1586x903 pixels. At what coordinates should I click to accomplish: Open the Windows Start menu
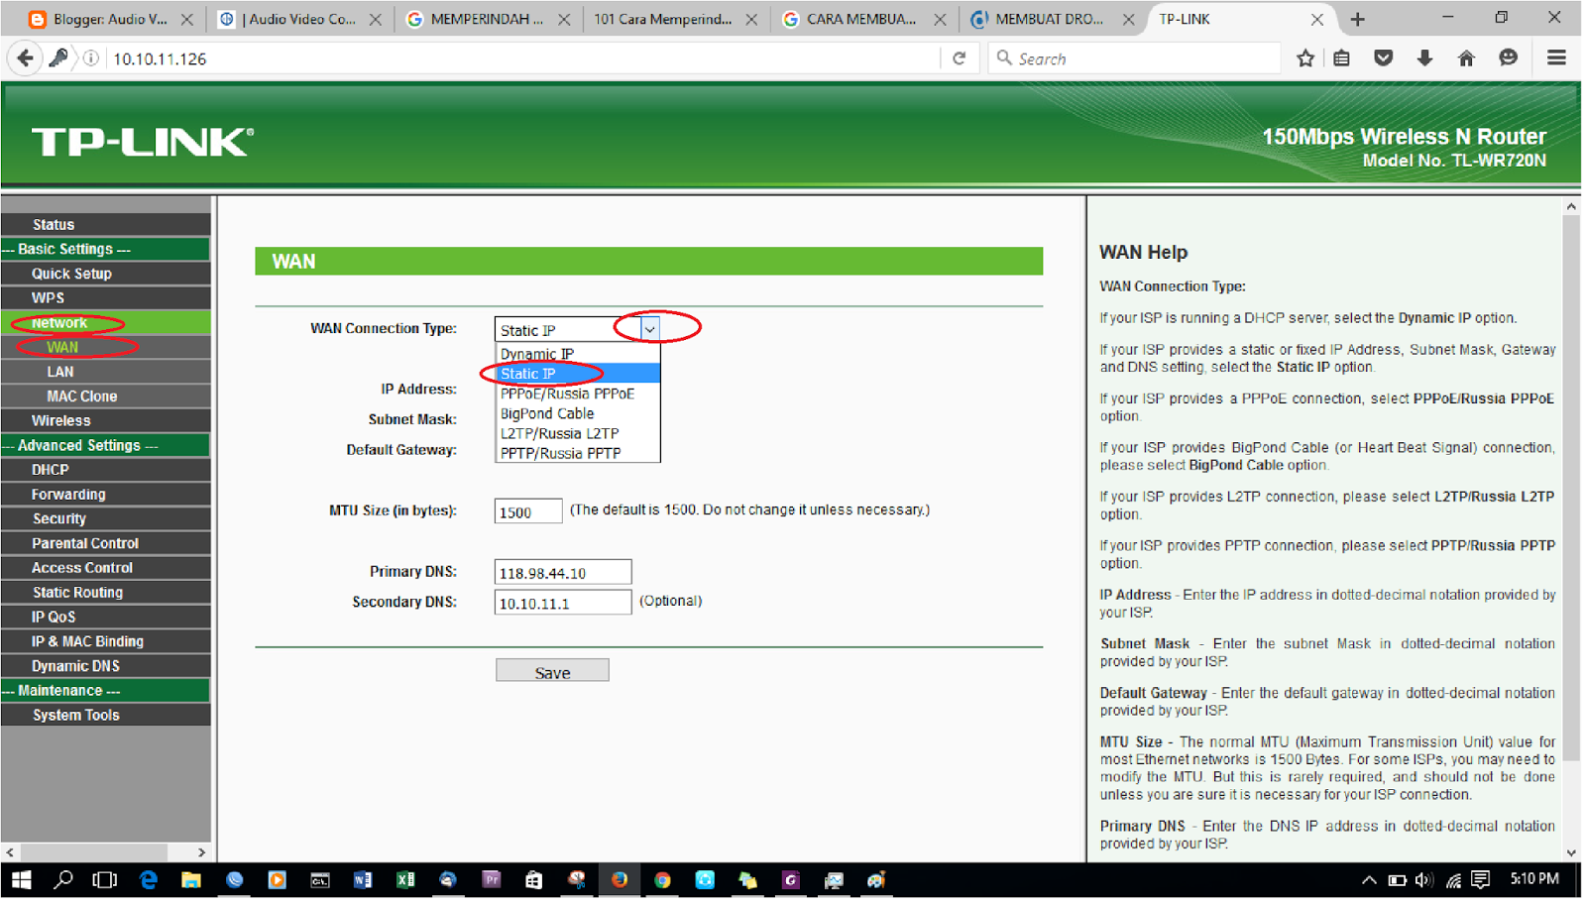click(x=21, y=880)
